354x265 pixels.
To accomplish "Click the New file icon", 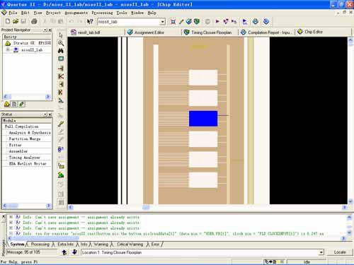I will pos(8,21).
